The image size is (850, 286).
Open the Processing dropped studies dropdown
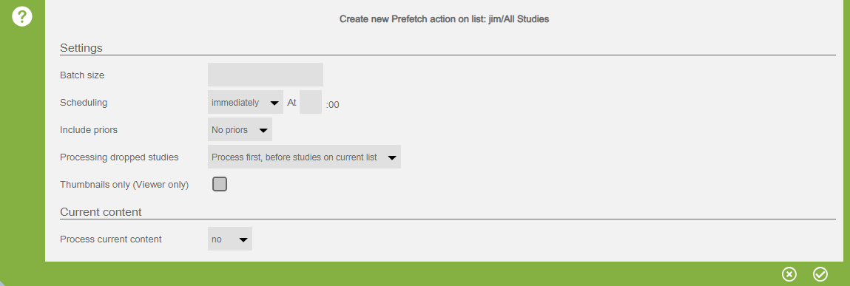[304, 157]
